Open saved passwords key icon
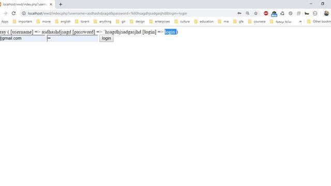The width and height of the screenshot is (331, 186). pyautogui.click(x=239, y=13)
